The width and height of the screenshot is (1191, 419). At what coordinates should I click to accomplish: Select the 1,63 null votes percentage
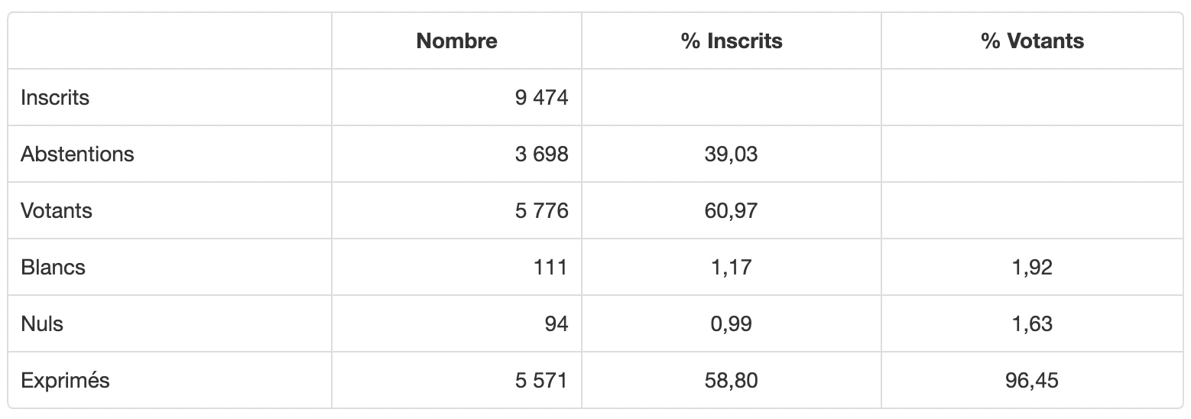[x=1032, y=323]
